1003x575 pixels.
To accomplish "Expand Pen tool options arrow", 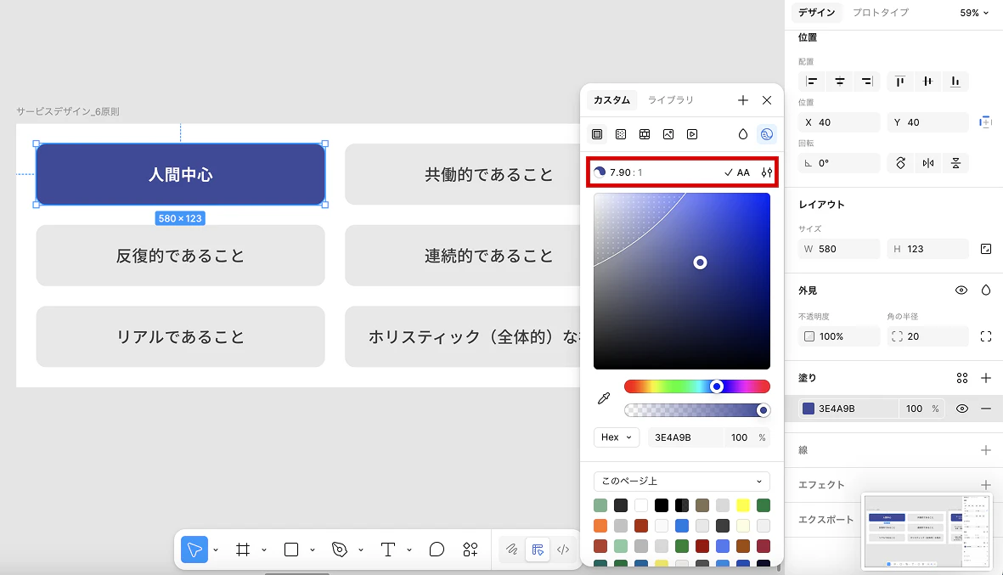I will 361,550.
